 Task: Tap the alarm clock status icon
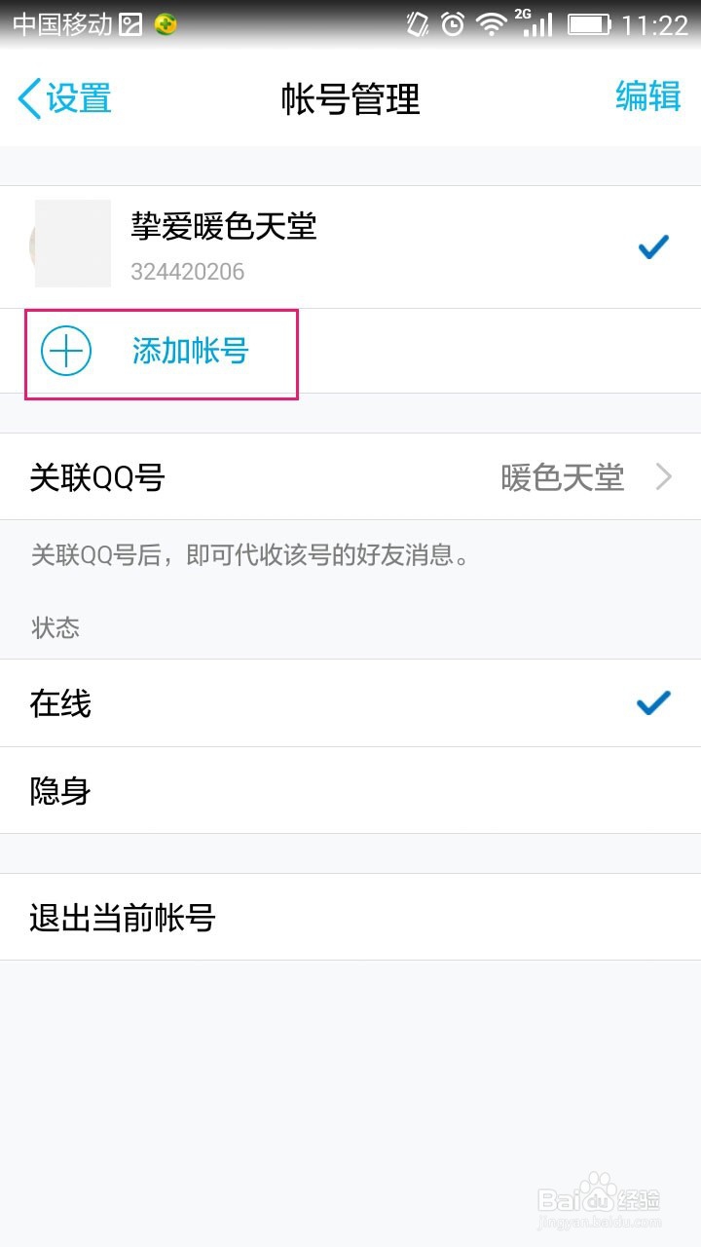pyautogui.click(x=453, y=24)
